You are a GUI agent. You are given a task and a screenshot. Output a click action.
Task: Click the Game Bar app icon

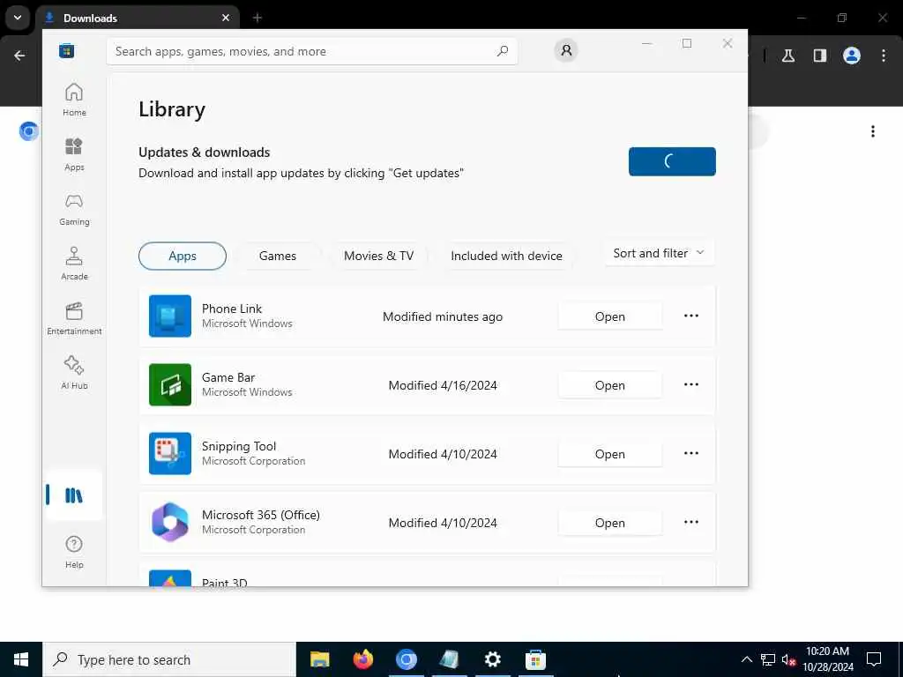tap(170, 384)
